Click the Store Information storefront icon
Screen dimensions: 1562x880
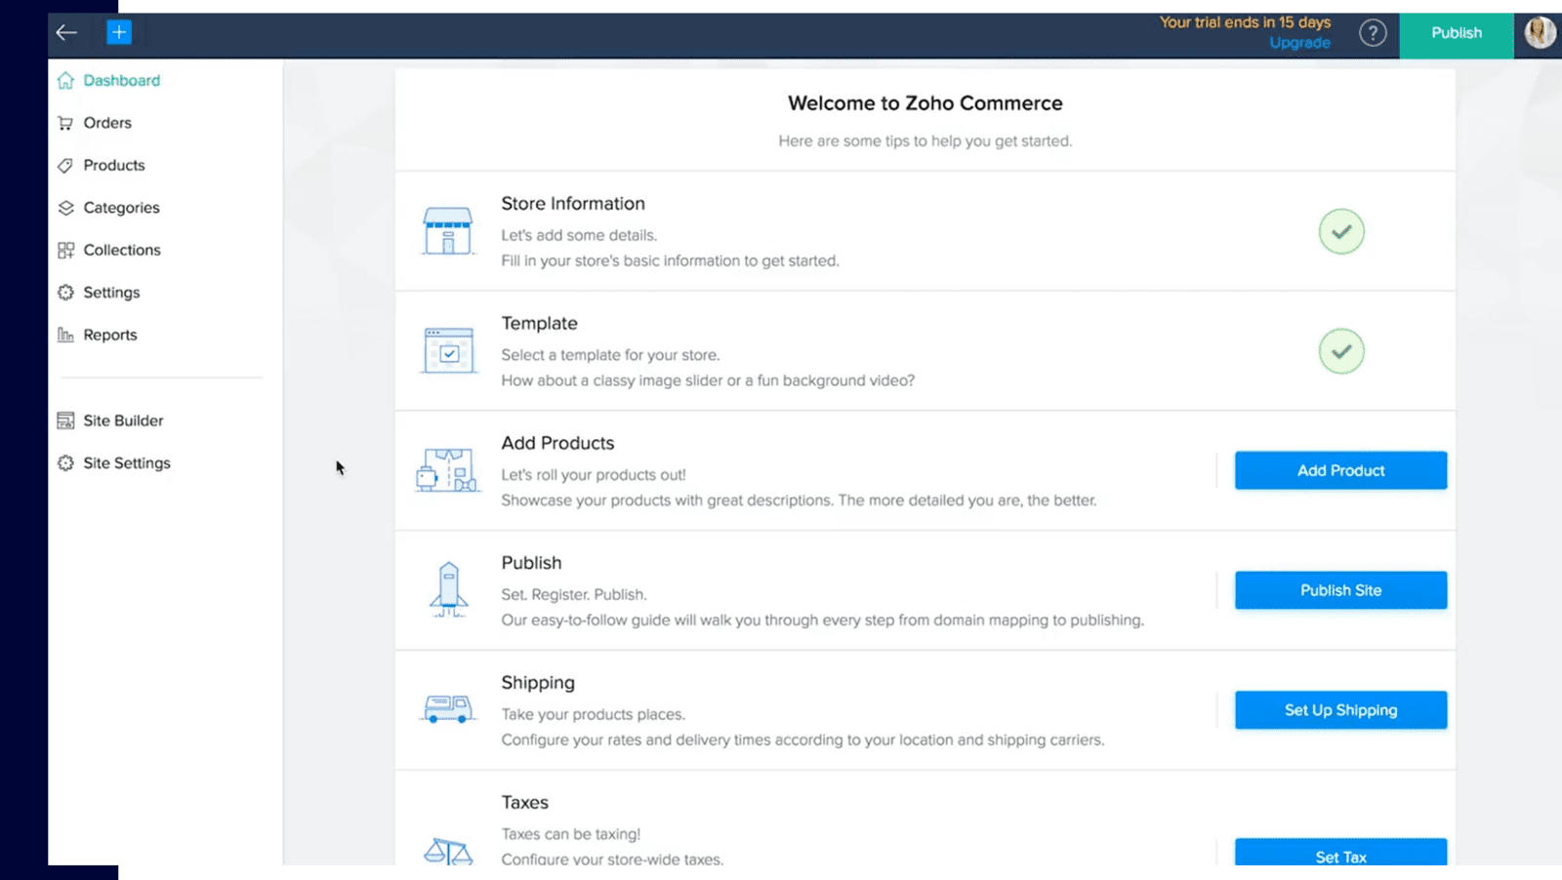point(448,231)
